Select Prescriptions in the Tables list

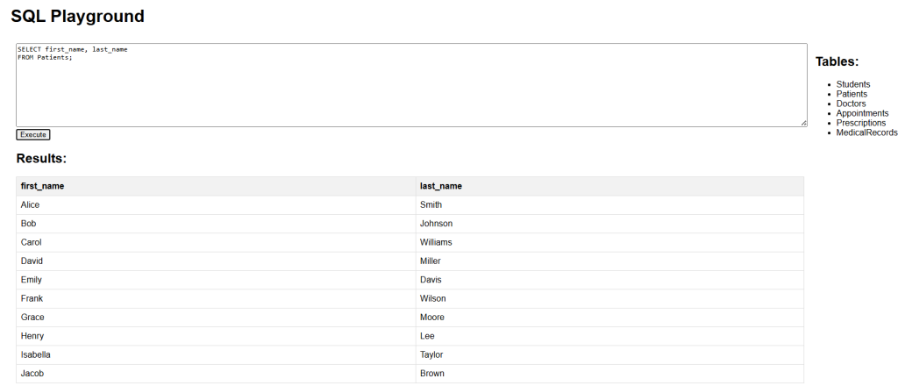tap(861, 123)
